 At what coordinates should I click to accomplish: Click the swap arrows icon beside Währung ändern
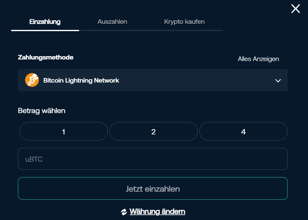[x=124, y=212]
